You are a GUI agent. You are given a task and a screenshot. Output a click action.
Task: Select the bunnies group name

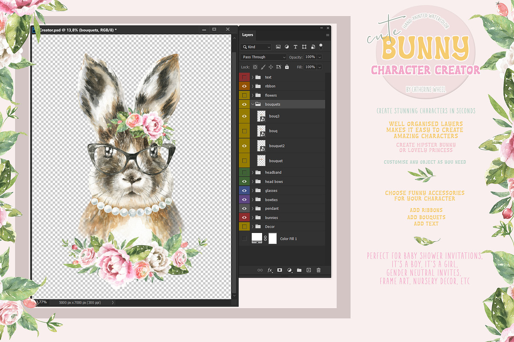click(272, 218)
